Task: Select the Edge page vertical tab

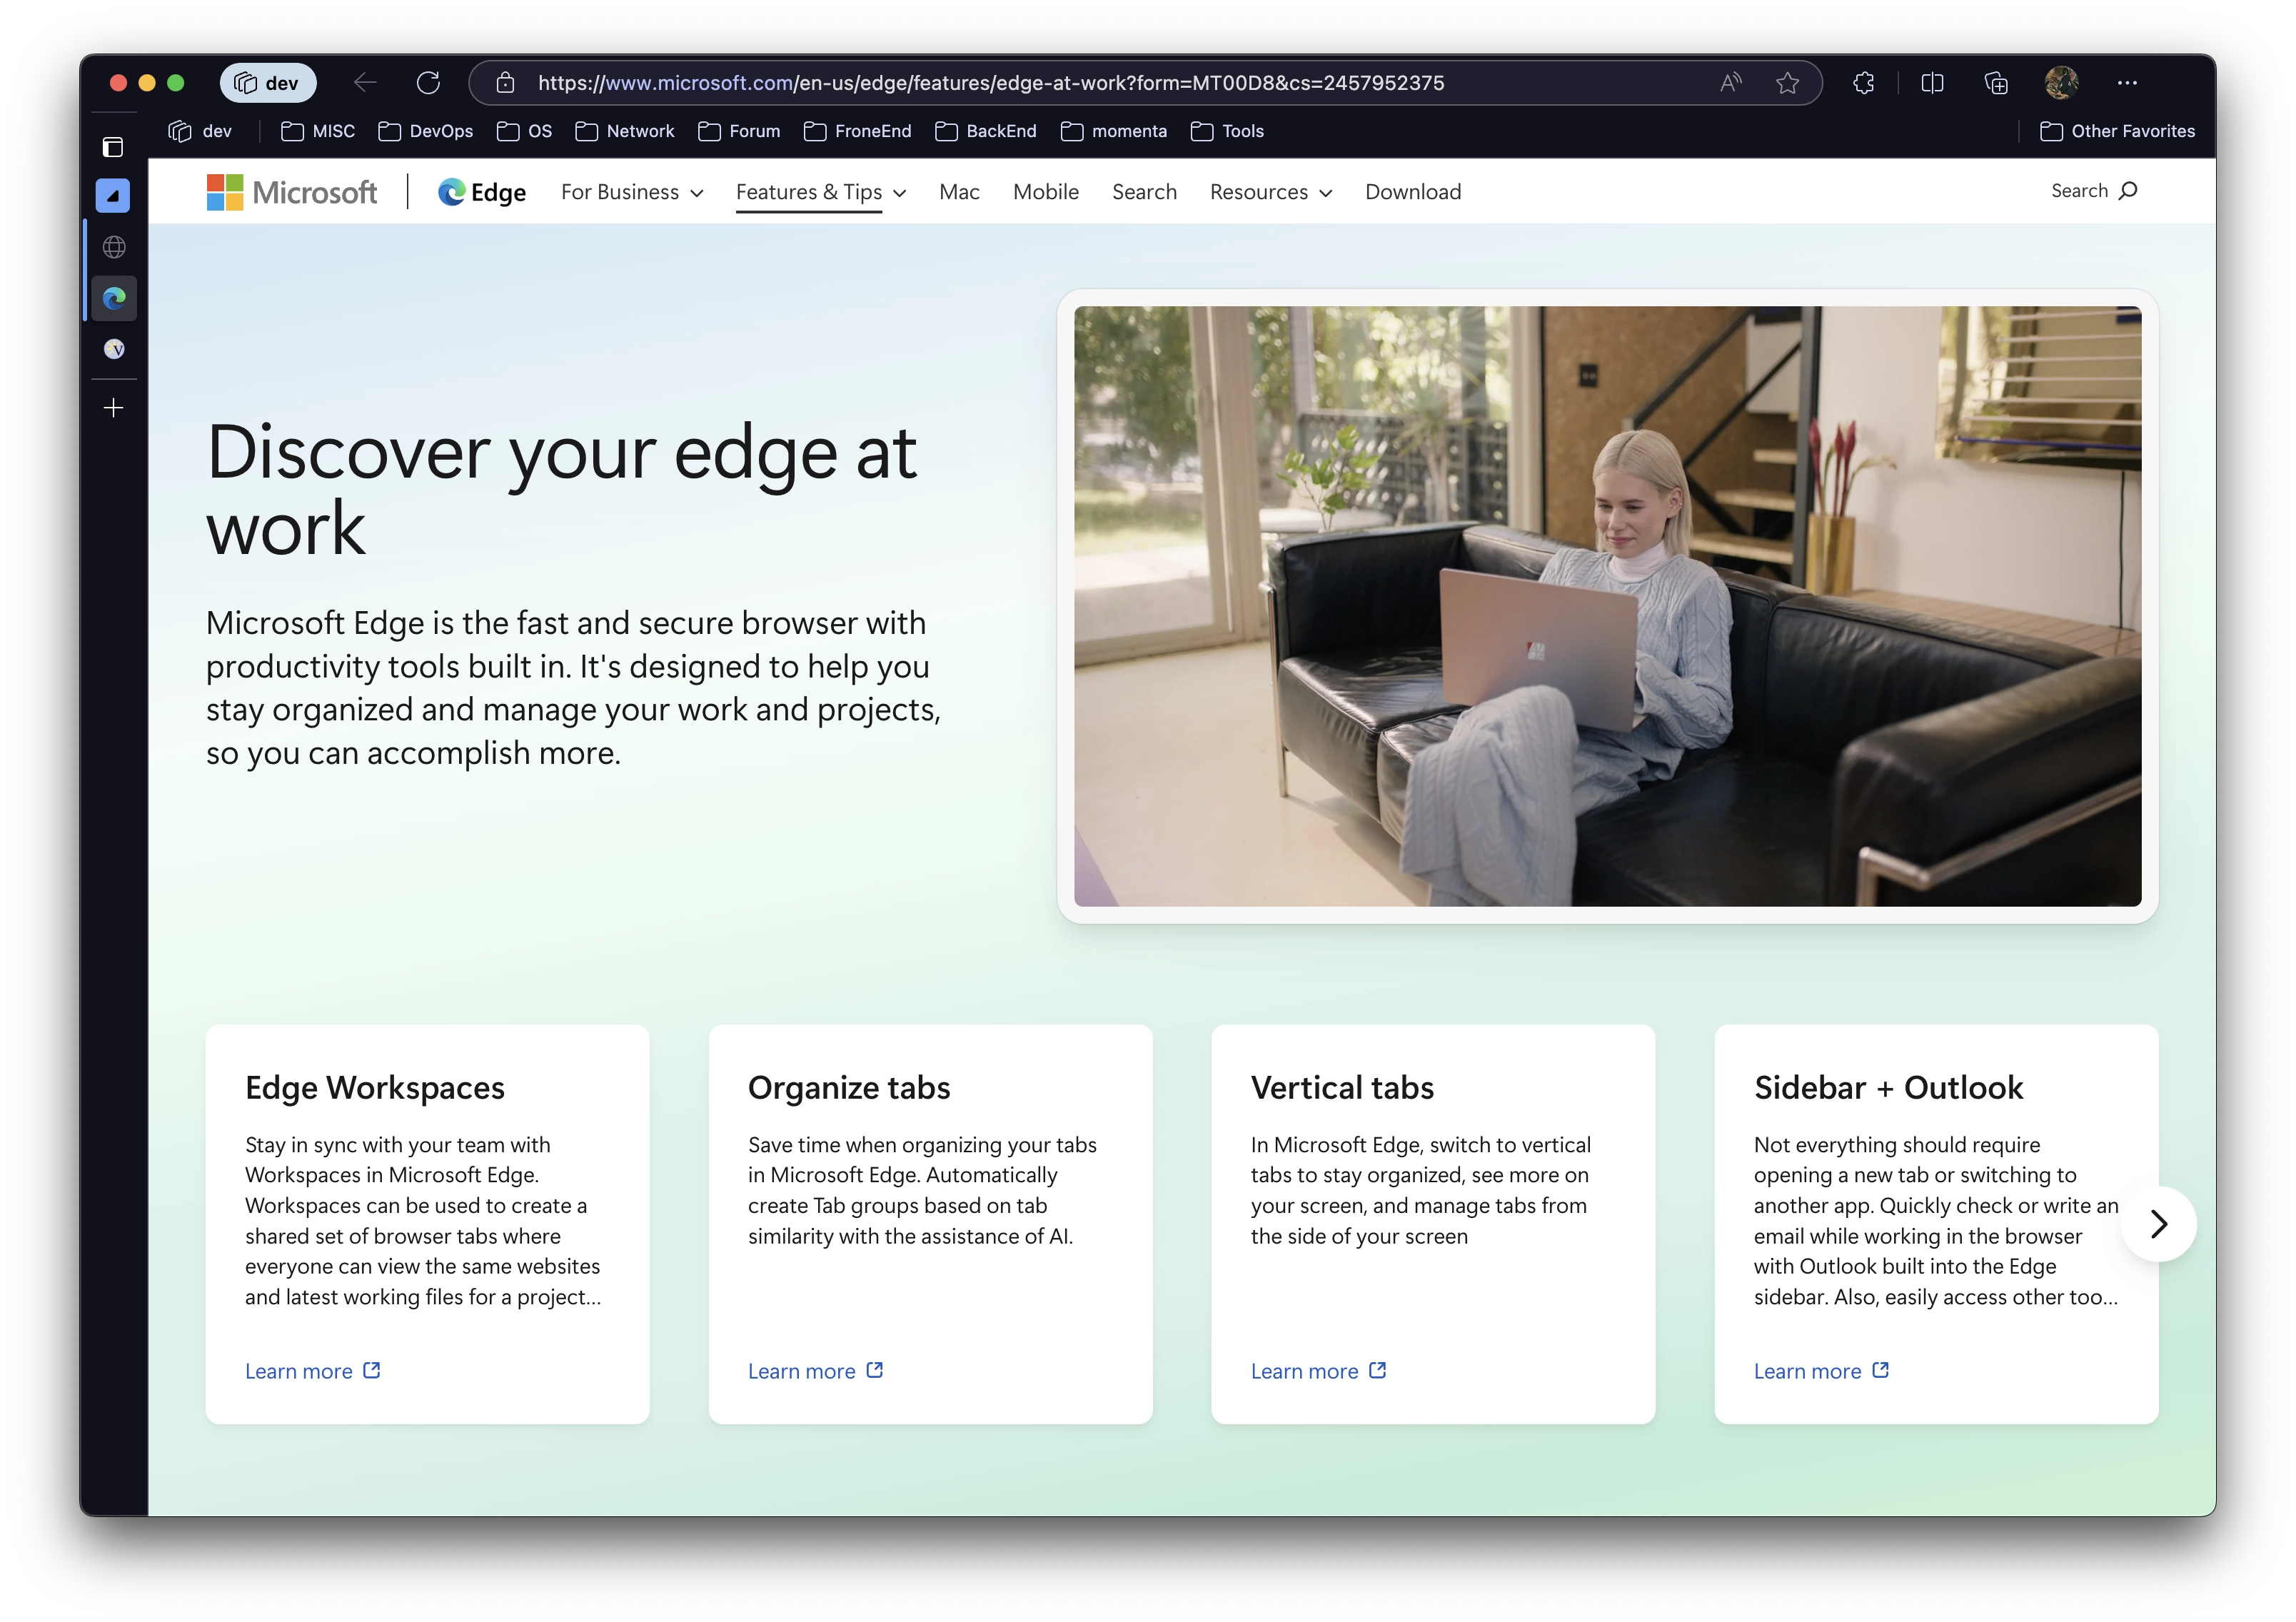Action: [x=114, y=298]
